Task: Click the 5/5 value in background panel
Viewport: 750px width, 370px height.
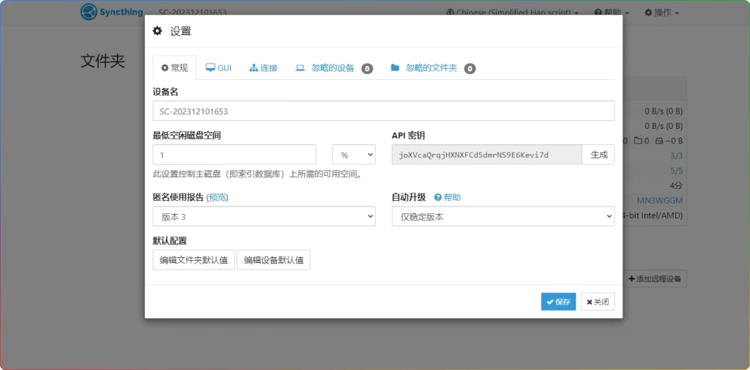Action: (x=676, y=171)
